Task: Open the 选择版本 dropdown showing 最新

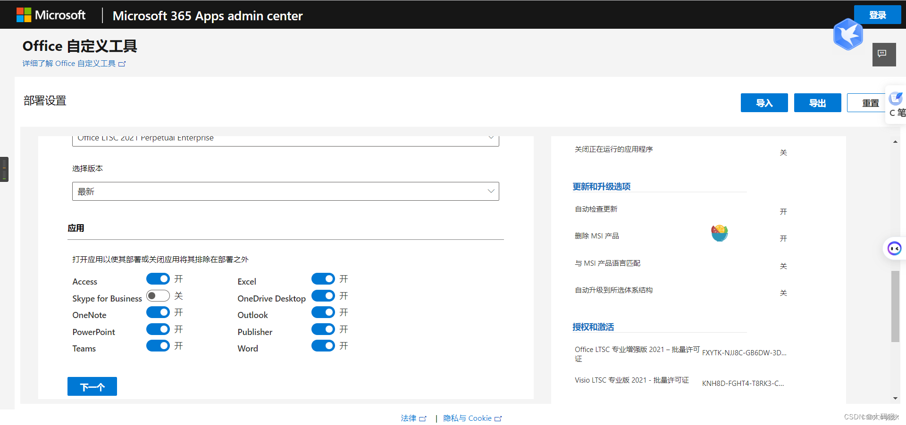Action: pos(285,191)
